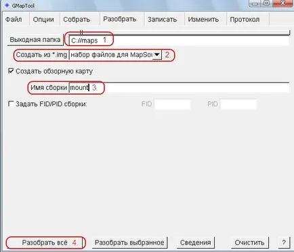This screenshot has width=294, height=252.
Task: Close the GMapTool window
Action: 283,3
